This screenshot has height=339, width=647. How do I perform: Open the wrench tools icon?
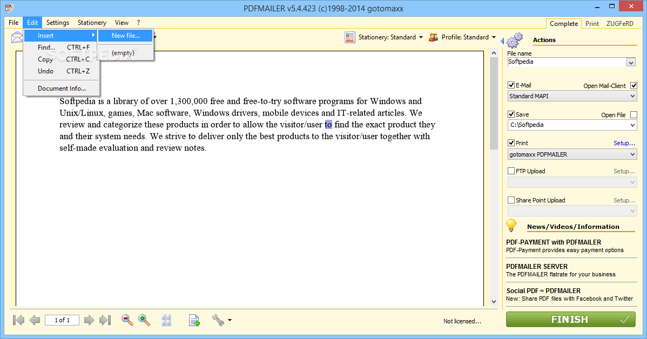[218, 320]
